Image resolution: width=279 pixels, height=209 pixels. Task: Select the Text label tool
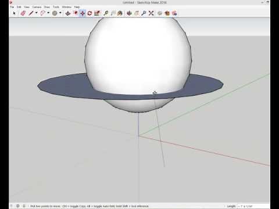[113, 13]
